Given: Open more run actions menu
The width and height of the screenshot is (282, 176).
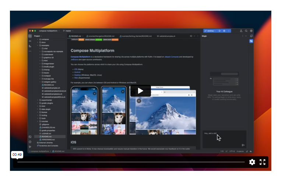Looking at the screenshot, I should (229, 31).
